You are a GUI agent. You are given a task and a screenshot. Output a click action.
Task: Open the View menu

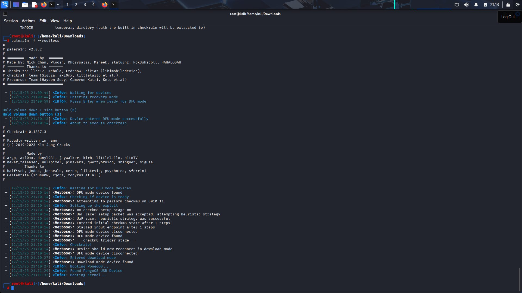click(55, 21)
